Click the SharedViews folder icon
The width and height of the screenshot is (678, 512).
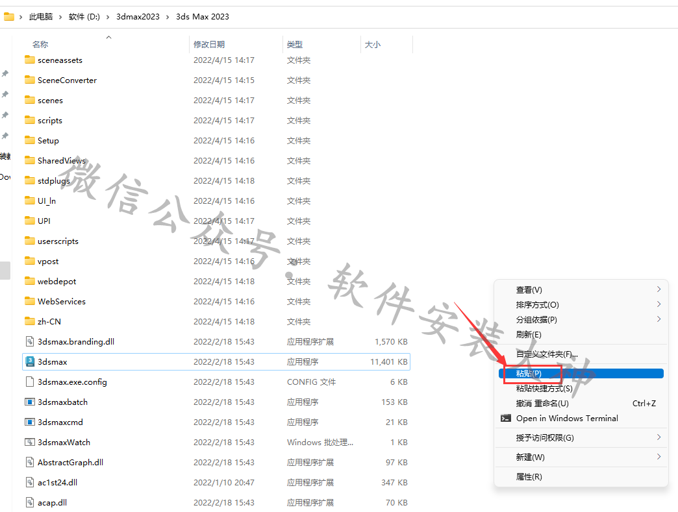[30, 160]
